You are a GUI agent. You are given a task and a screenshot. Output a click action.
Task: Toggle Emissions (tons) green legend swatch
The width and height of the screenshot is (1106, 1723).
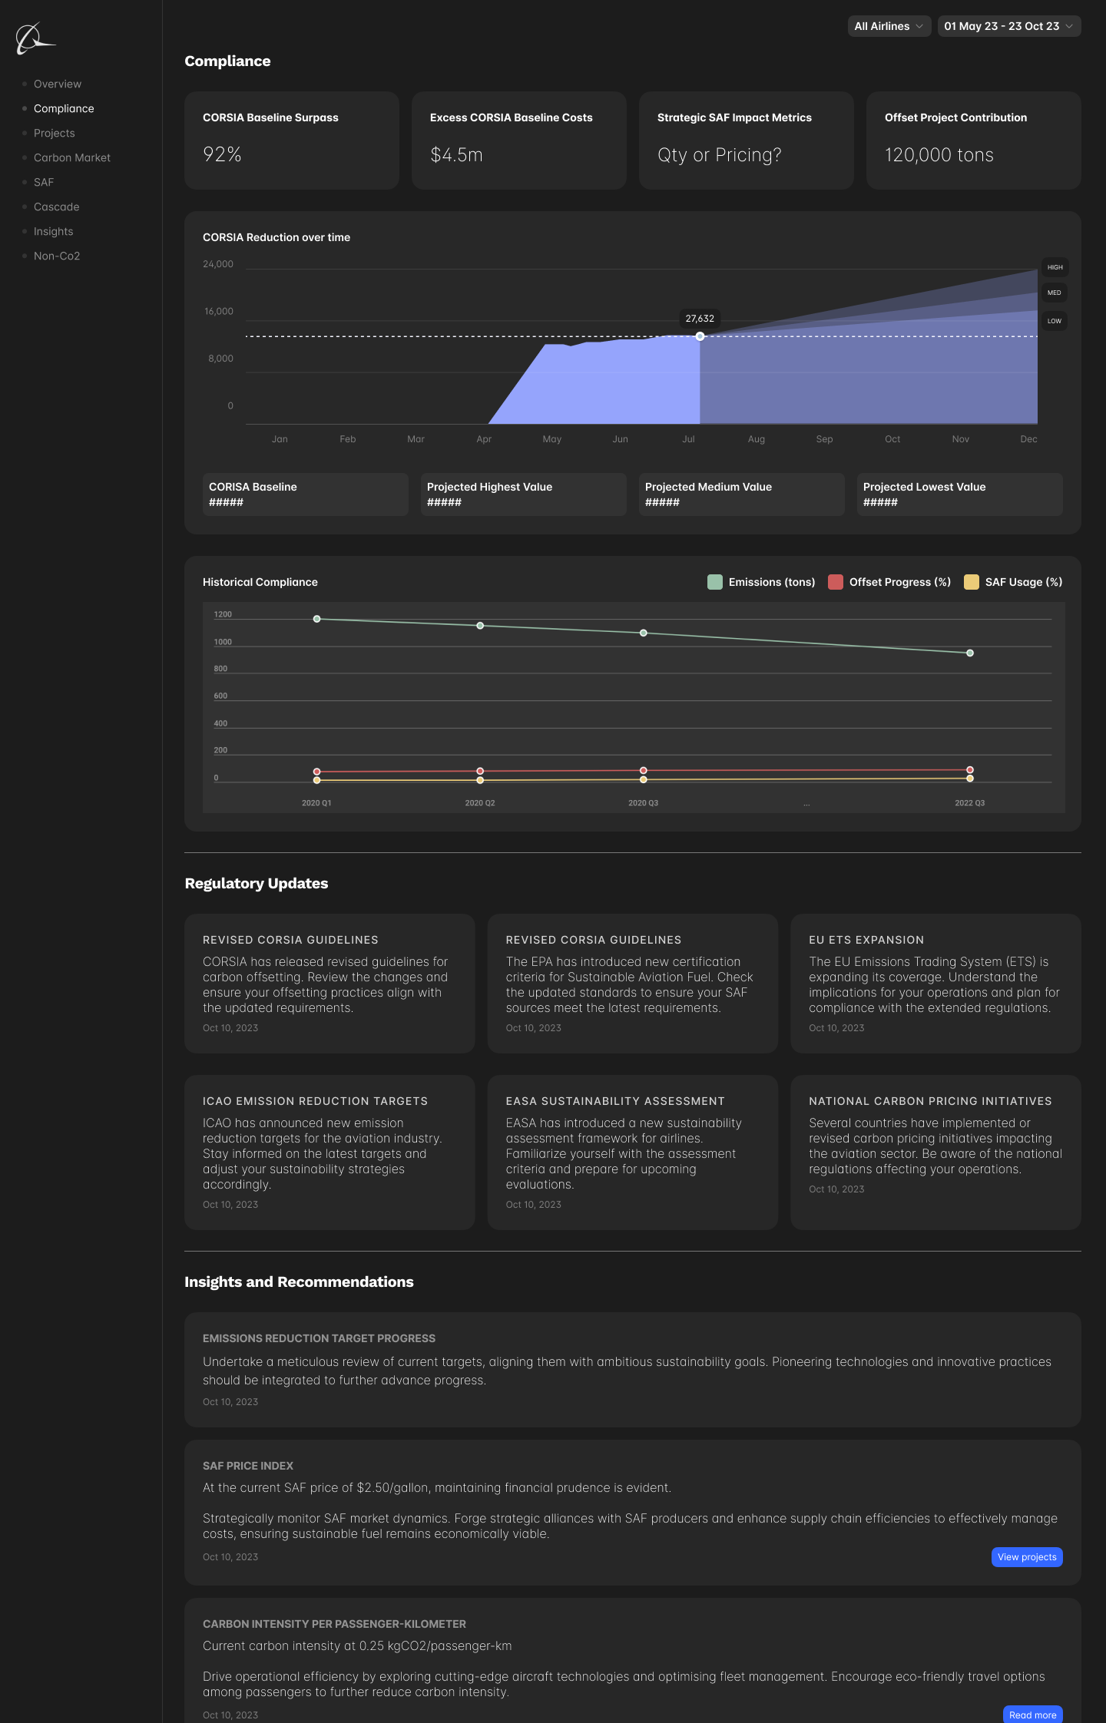click(715, 582)
